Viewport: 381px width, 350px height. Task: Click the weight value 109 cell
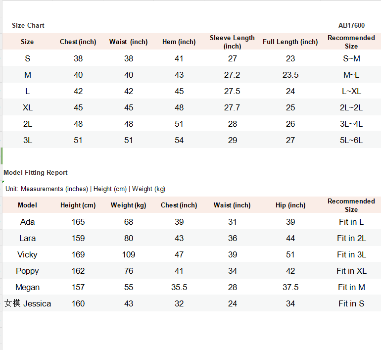129,254
